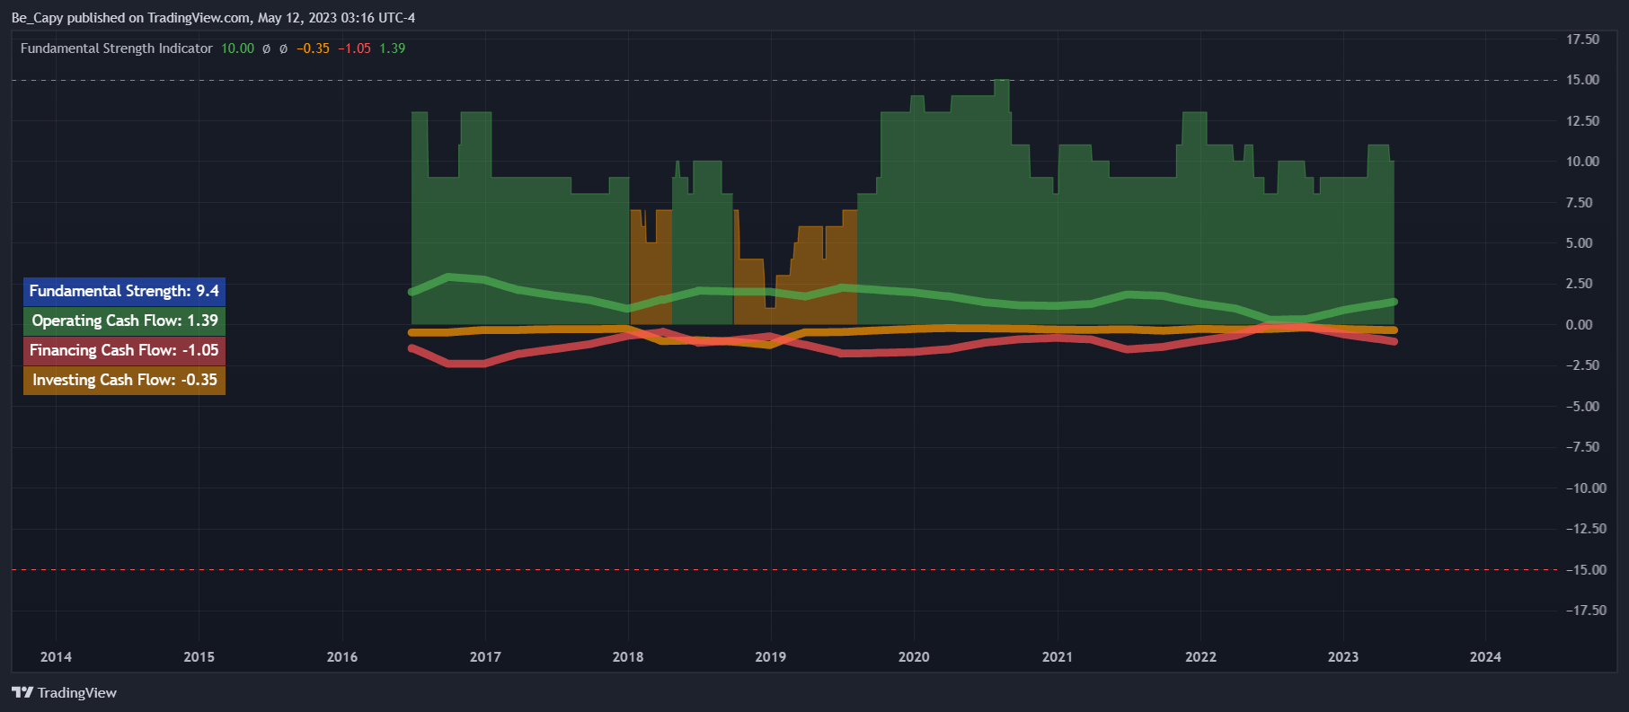Click the 2020 time axis label
This screenshot has height=712, width=1629.
coord(914,657)
